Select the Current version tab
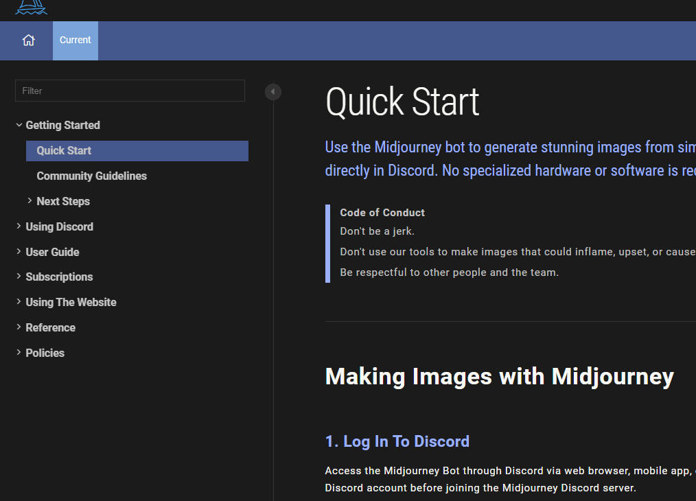696x501 pixels. (76, 40)
